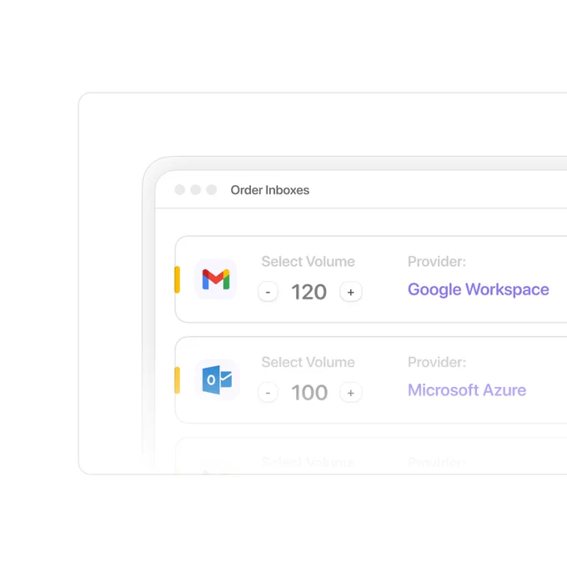Decrease volume for Microsoft Azure inboxes
Image resolution: width=567 pixels, height=567 pixels.
tap(268, 393)
